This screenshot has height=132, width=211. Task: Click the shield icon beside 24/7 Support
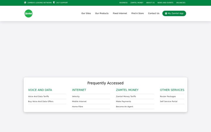coord(54,2)
